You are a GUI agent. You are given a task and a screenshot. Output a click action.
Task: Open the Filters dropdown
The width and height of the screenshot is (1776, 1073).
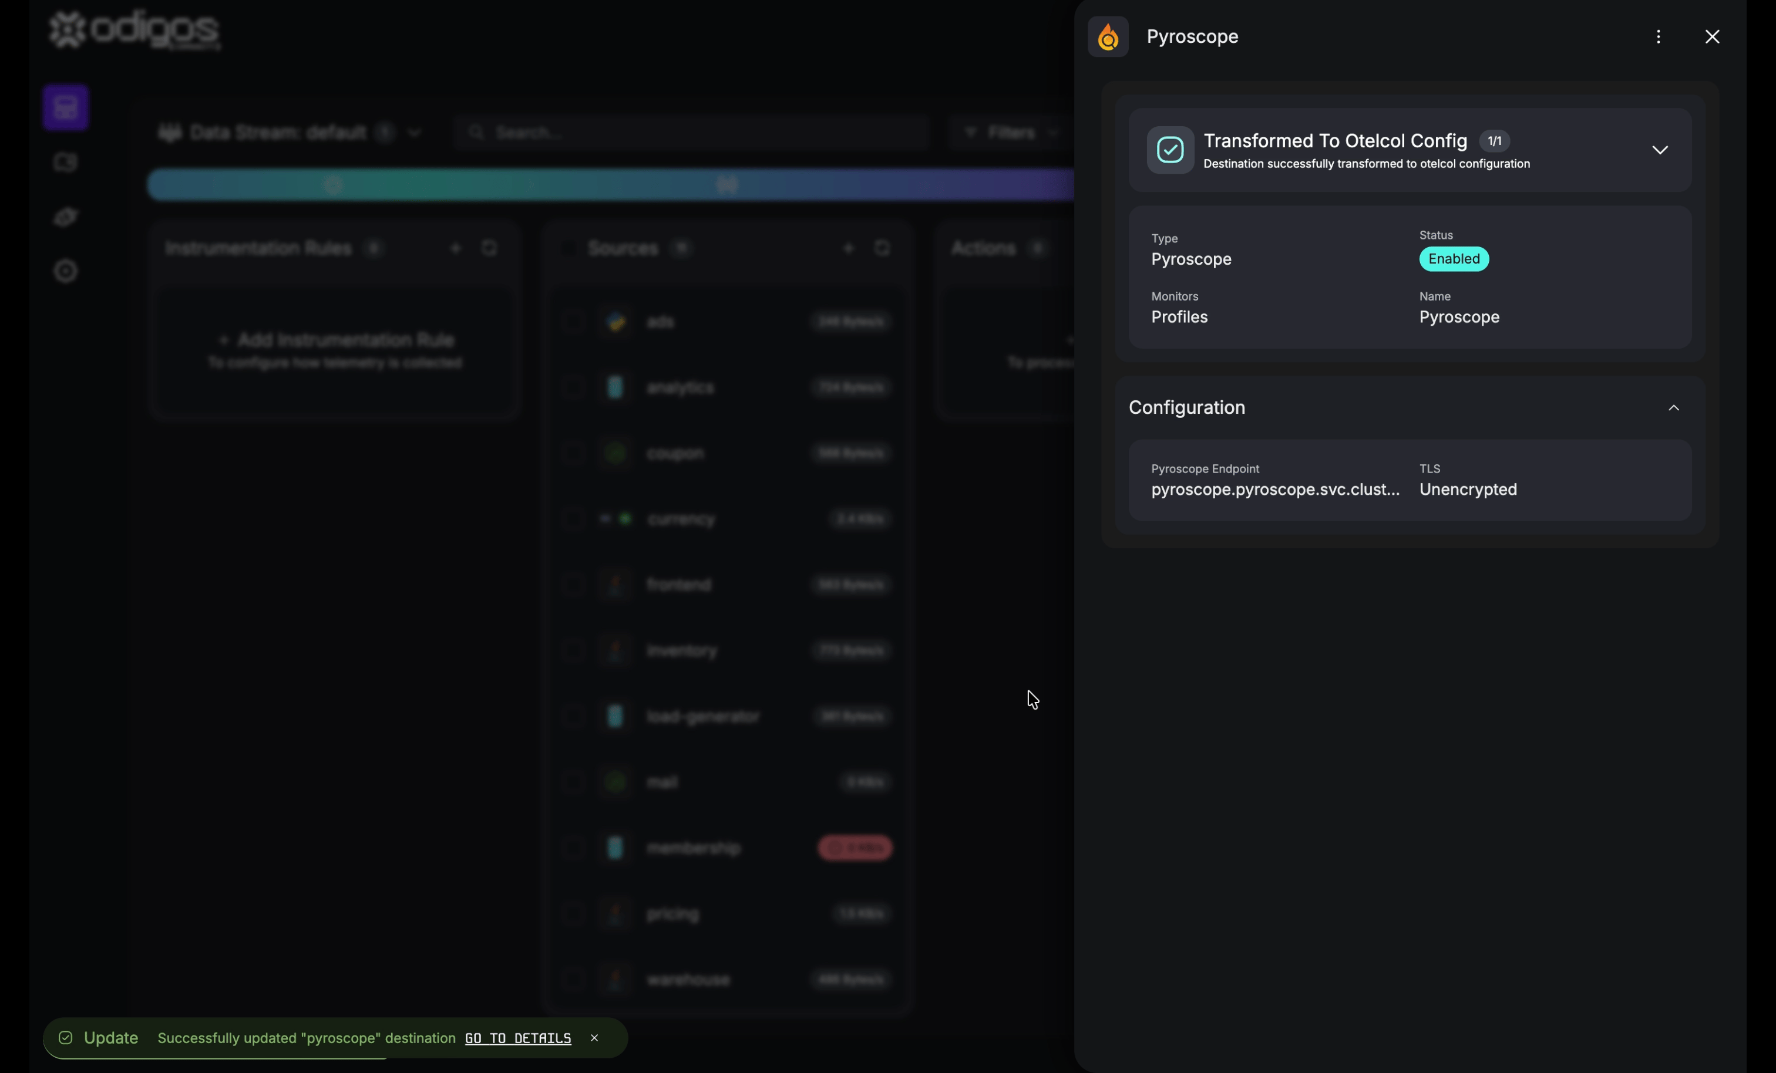point(1011,133)
